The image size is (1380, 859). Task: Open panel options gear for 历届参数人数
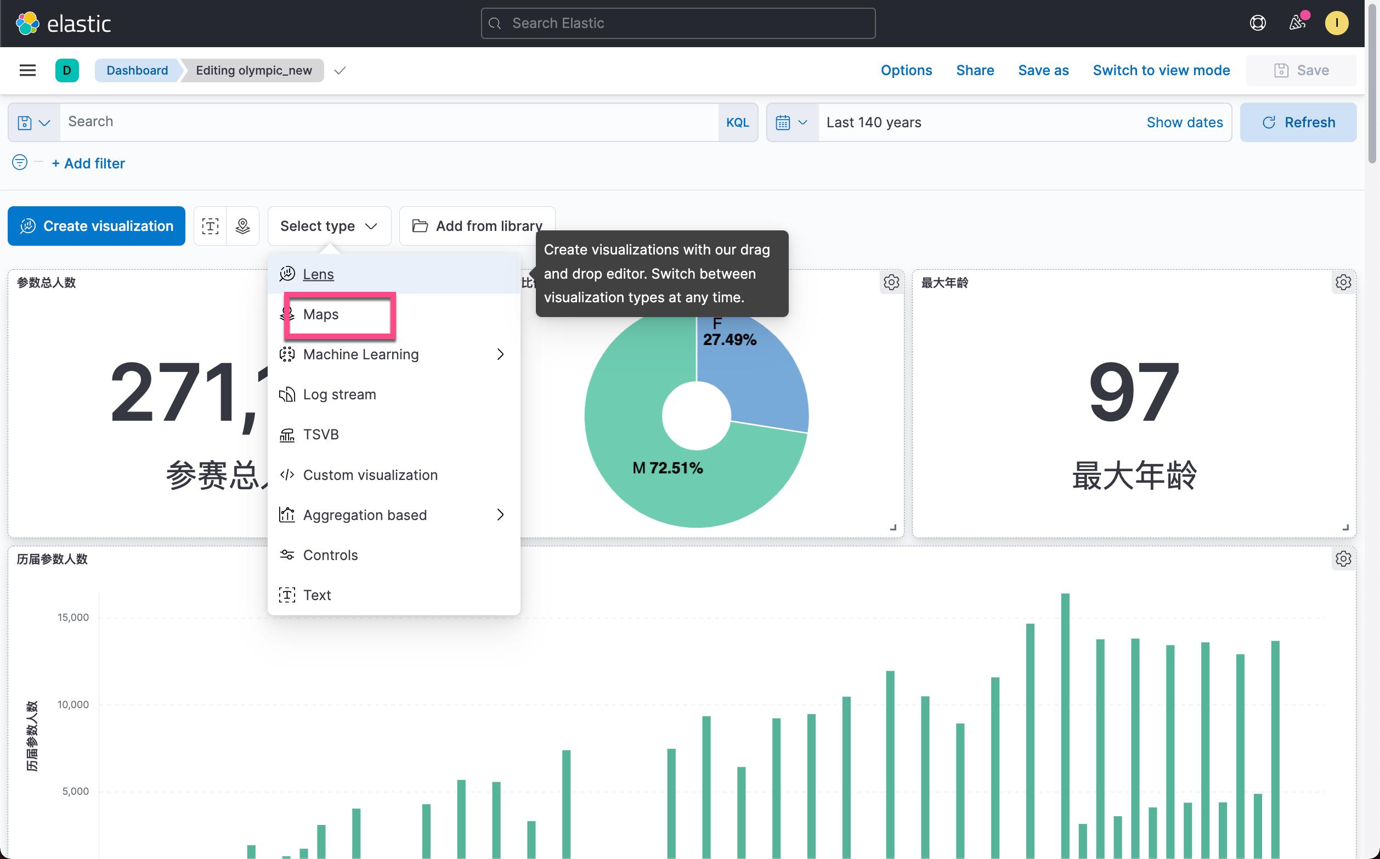tap(1343, 558)
